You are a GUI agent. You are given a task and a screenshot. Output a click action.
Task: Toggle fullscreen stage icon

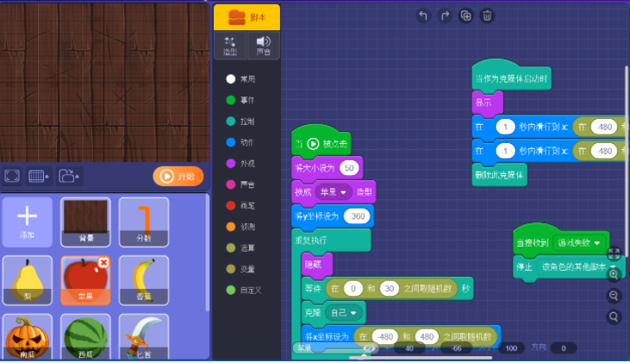point(12,176)
